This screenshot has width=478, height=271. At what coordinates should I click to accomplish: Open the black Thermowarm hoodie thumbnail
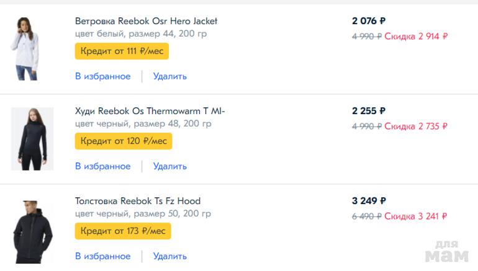click(32, 138)
